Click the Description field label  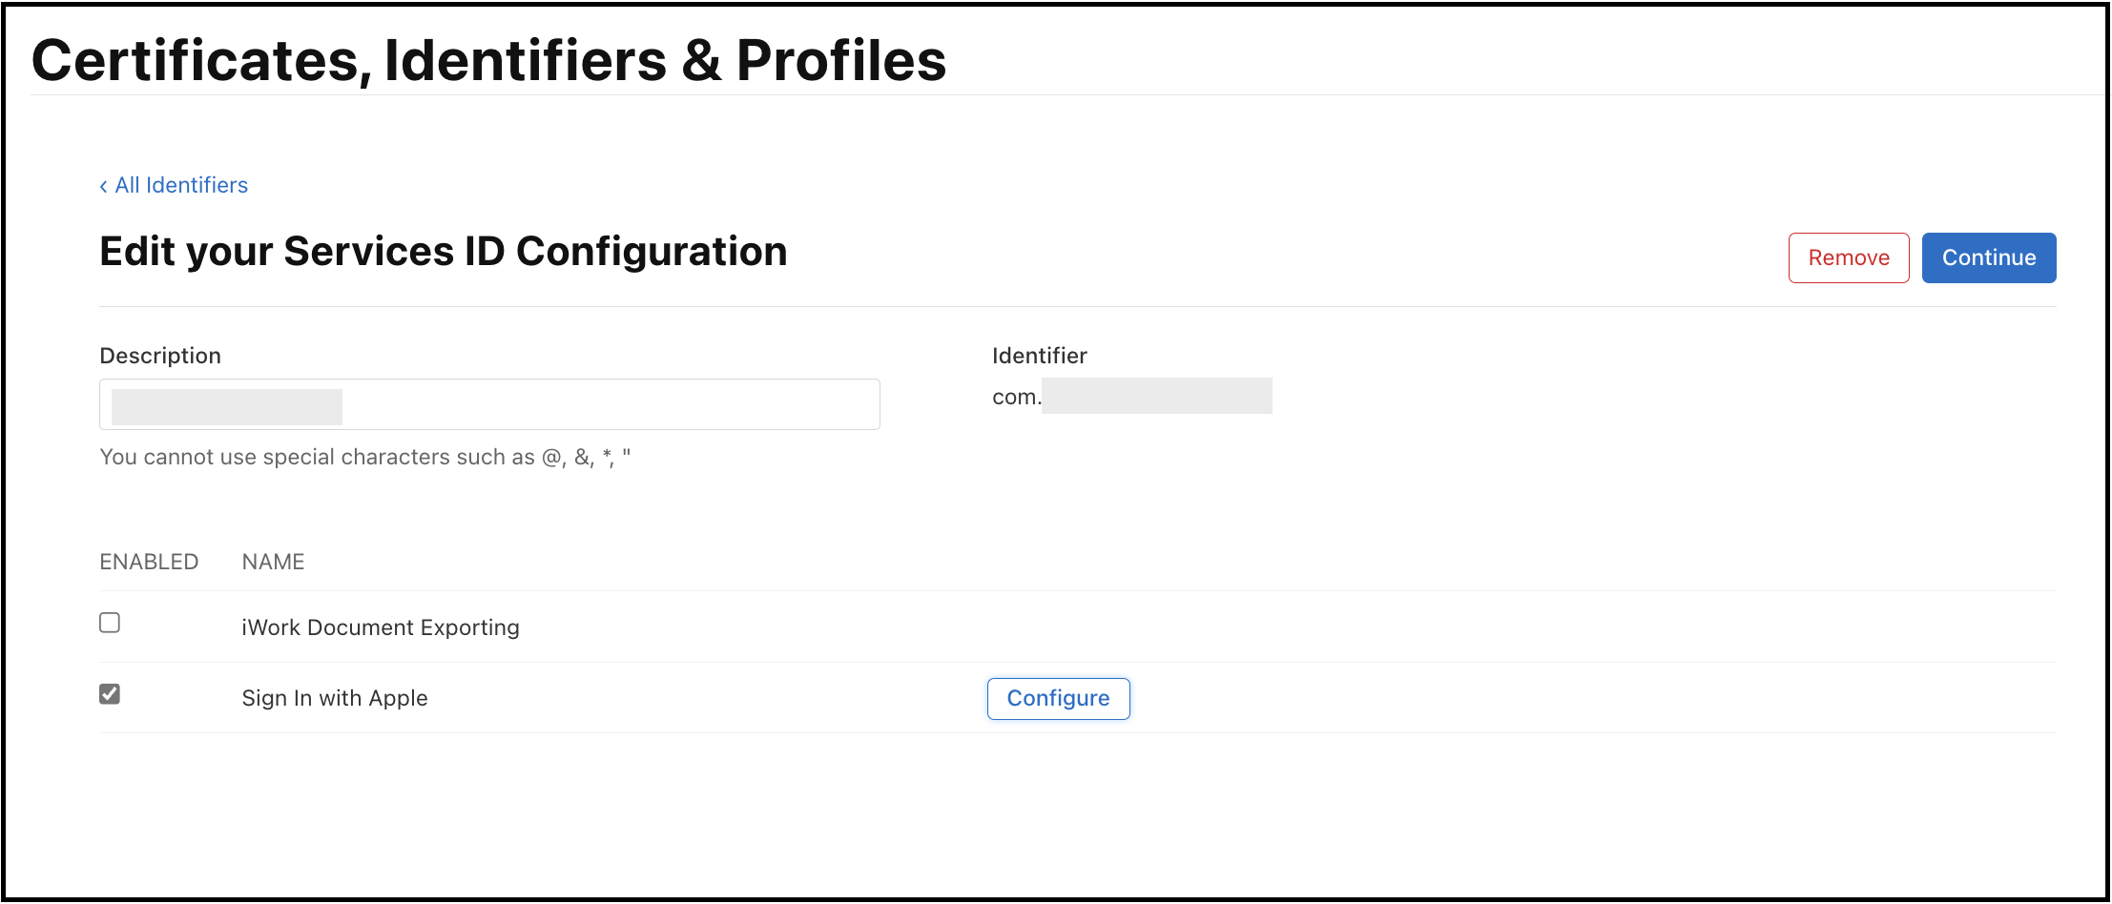160,356
